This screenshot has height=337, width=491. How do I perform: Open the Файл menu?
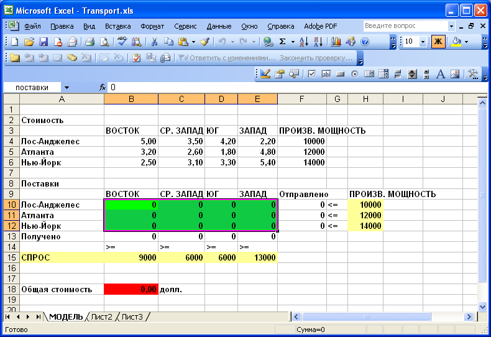tap(32, 26)
